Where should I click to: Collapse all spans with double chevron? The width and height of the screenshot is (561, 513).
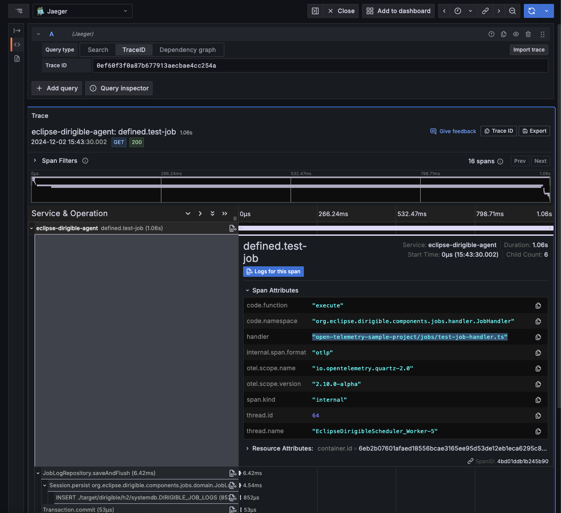pyautogui.click(x=225, y=213)
